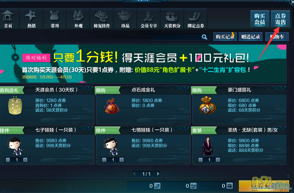The height and width of the screenshot is (193, 294).
Task: Open 点券寄售 consignment button
Action: [x=280, y=19]
